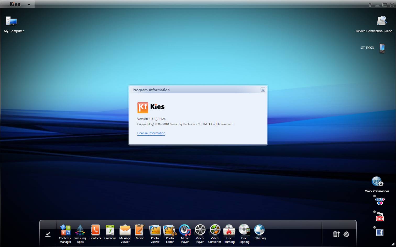The height and width of the screenshot is (247, 396).
Task: Click the window resize grip corner
Action: click(x=393, y=244)
